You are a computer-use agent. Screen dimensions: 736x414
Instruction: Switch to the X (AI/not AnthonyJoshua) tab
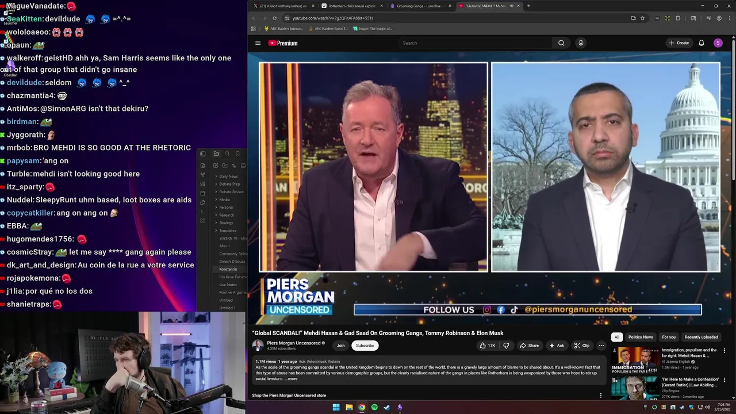tap(282, 6)
